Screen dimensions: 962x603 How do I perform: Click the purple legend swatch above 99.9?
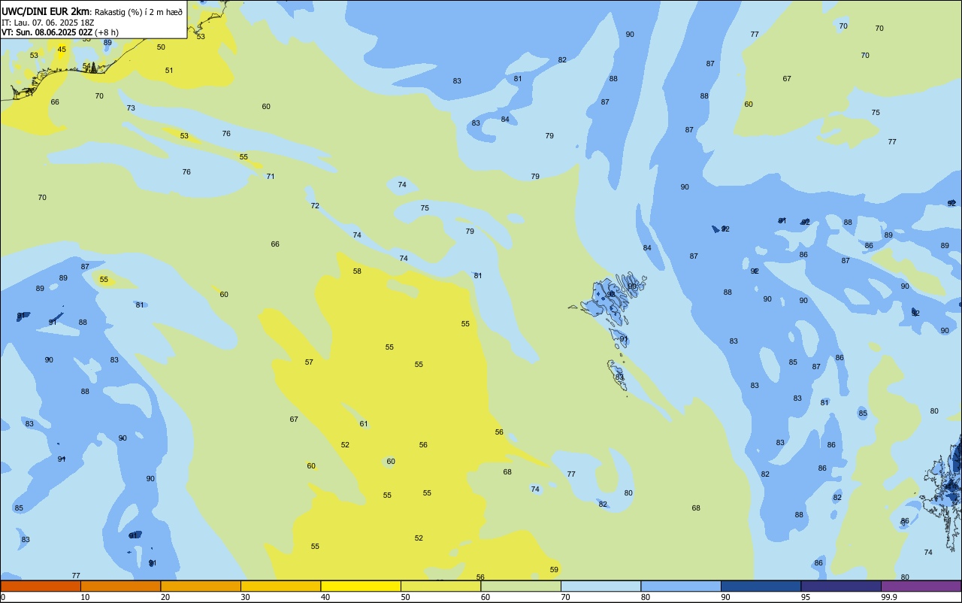point(921,586)
